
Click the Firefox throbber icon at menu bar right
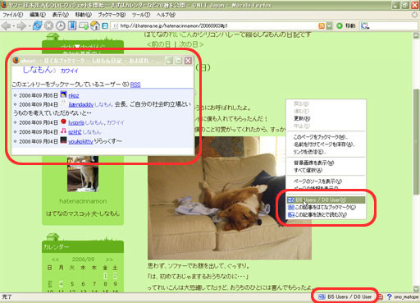click(x=415, y=15)
